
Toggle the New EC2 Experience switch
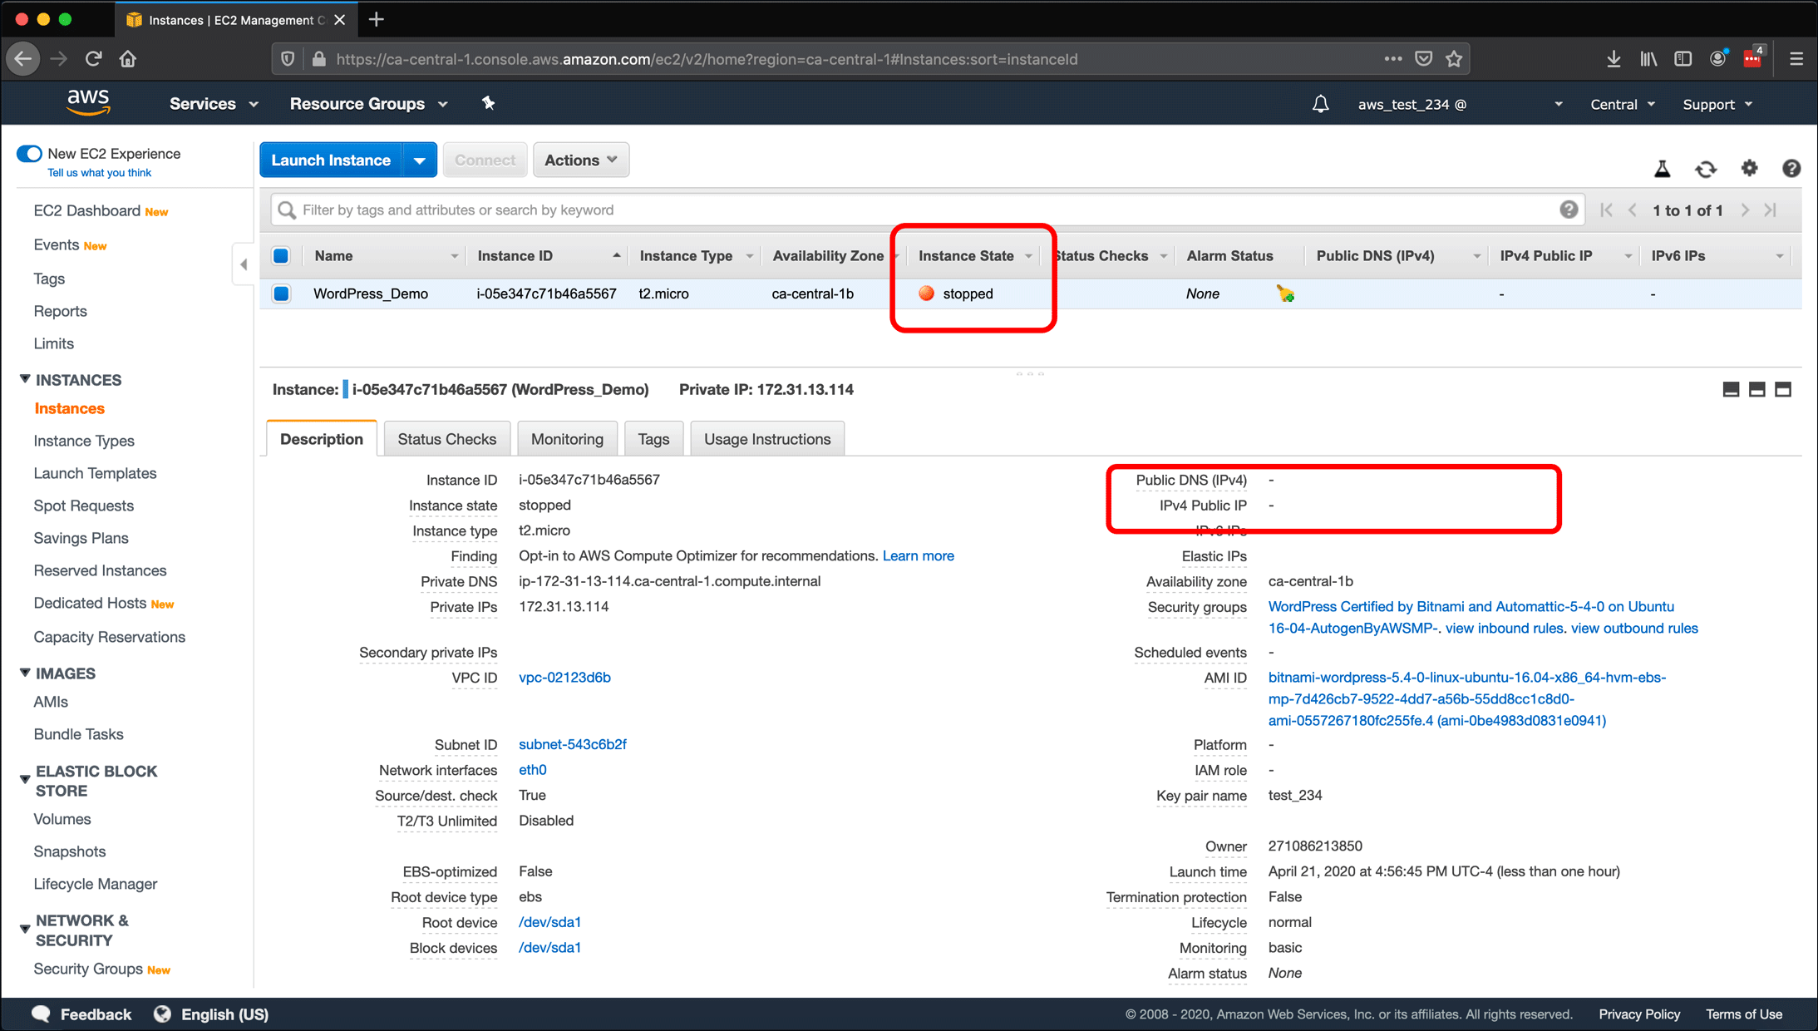point(27,154)
